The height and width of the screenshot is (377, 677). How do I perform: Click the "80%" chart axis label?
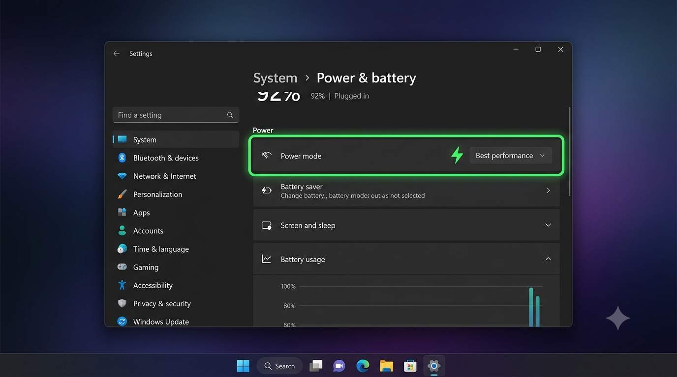tap(289, 306)
